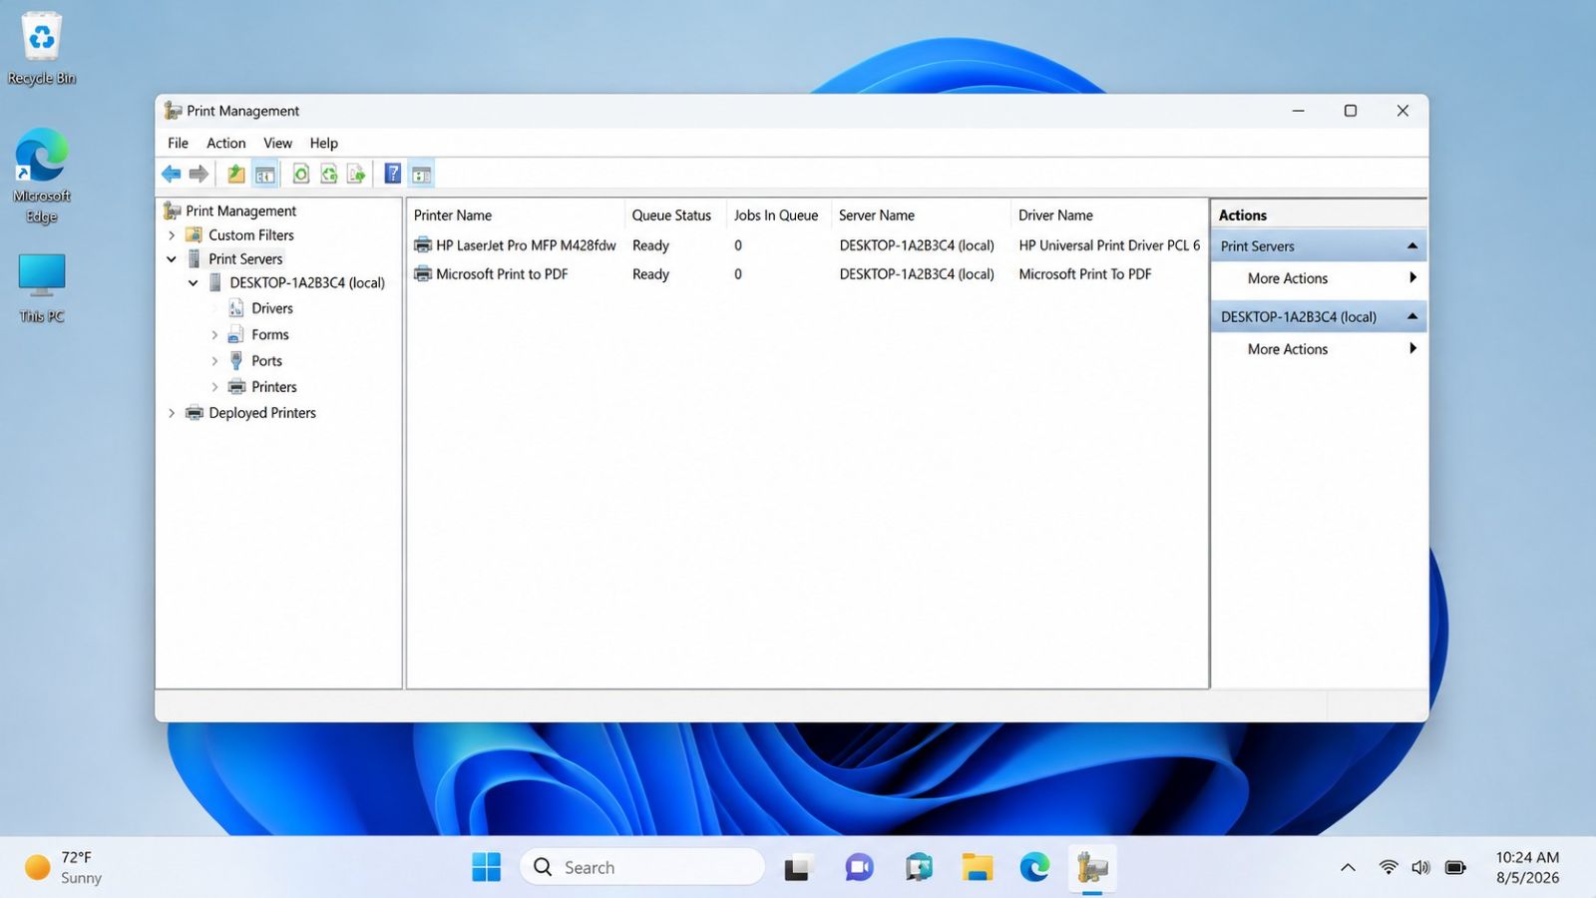Collapse the DESKTOP-1A2B3C4 (local) tree node

[194, 283]
